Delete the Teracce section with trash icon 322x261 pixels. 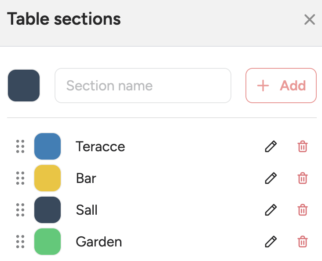pos(303,146)
